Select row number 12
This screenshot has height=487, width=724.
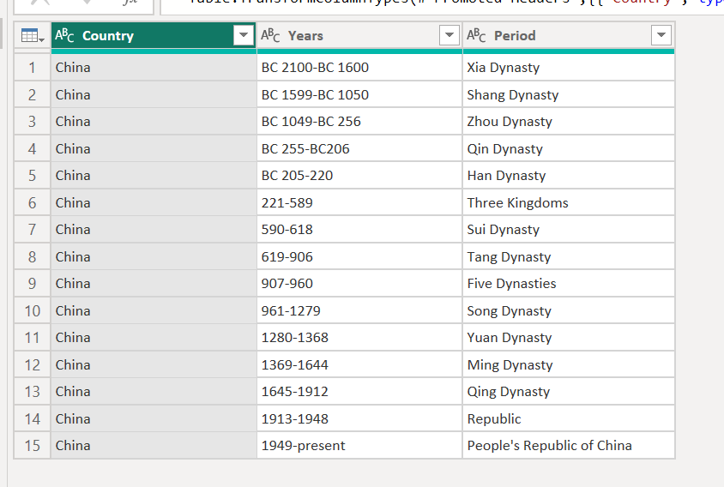(33, 364)
